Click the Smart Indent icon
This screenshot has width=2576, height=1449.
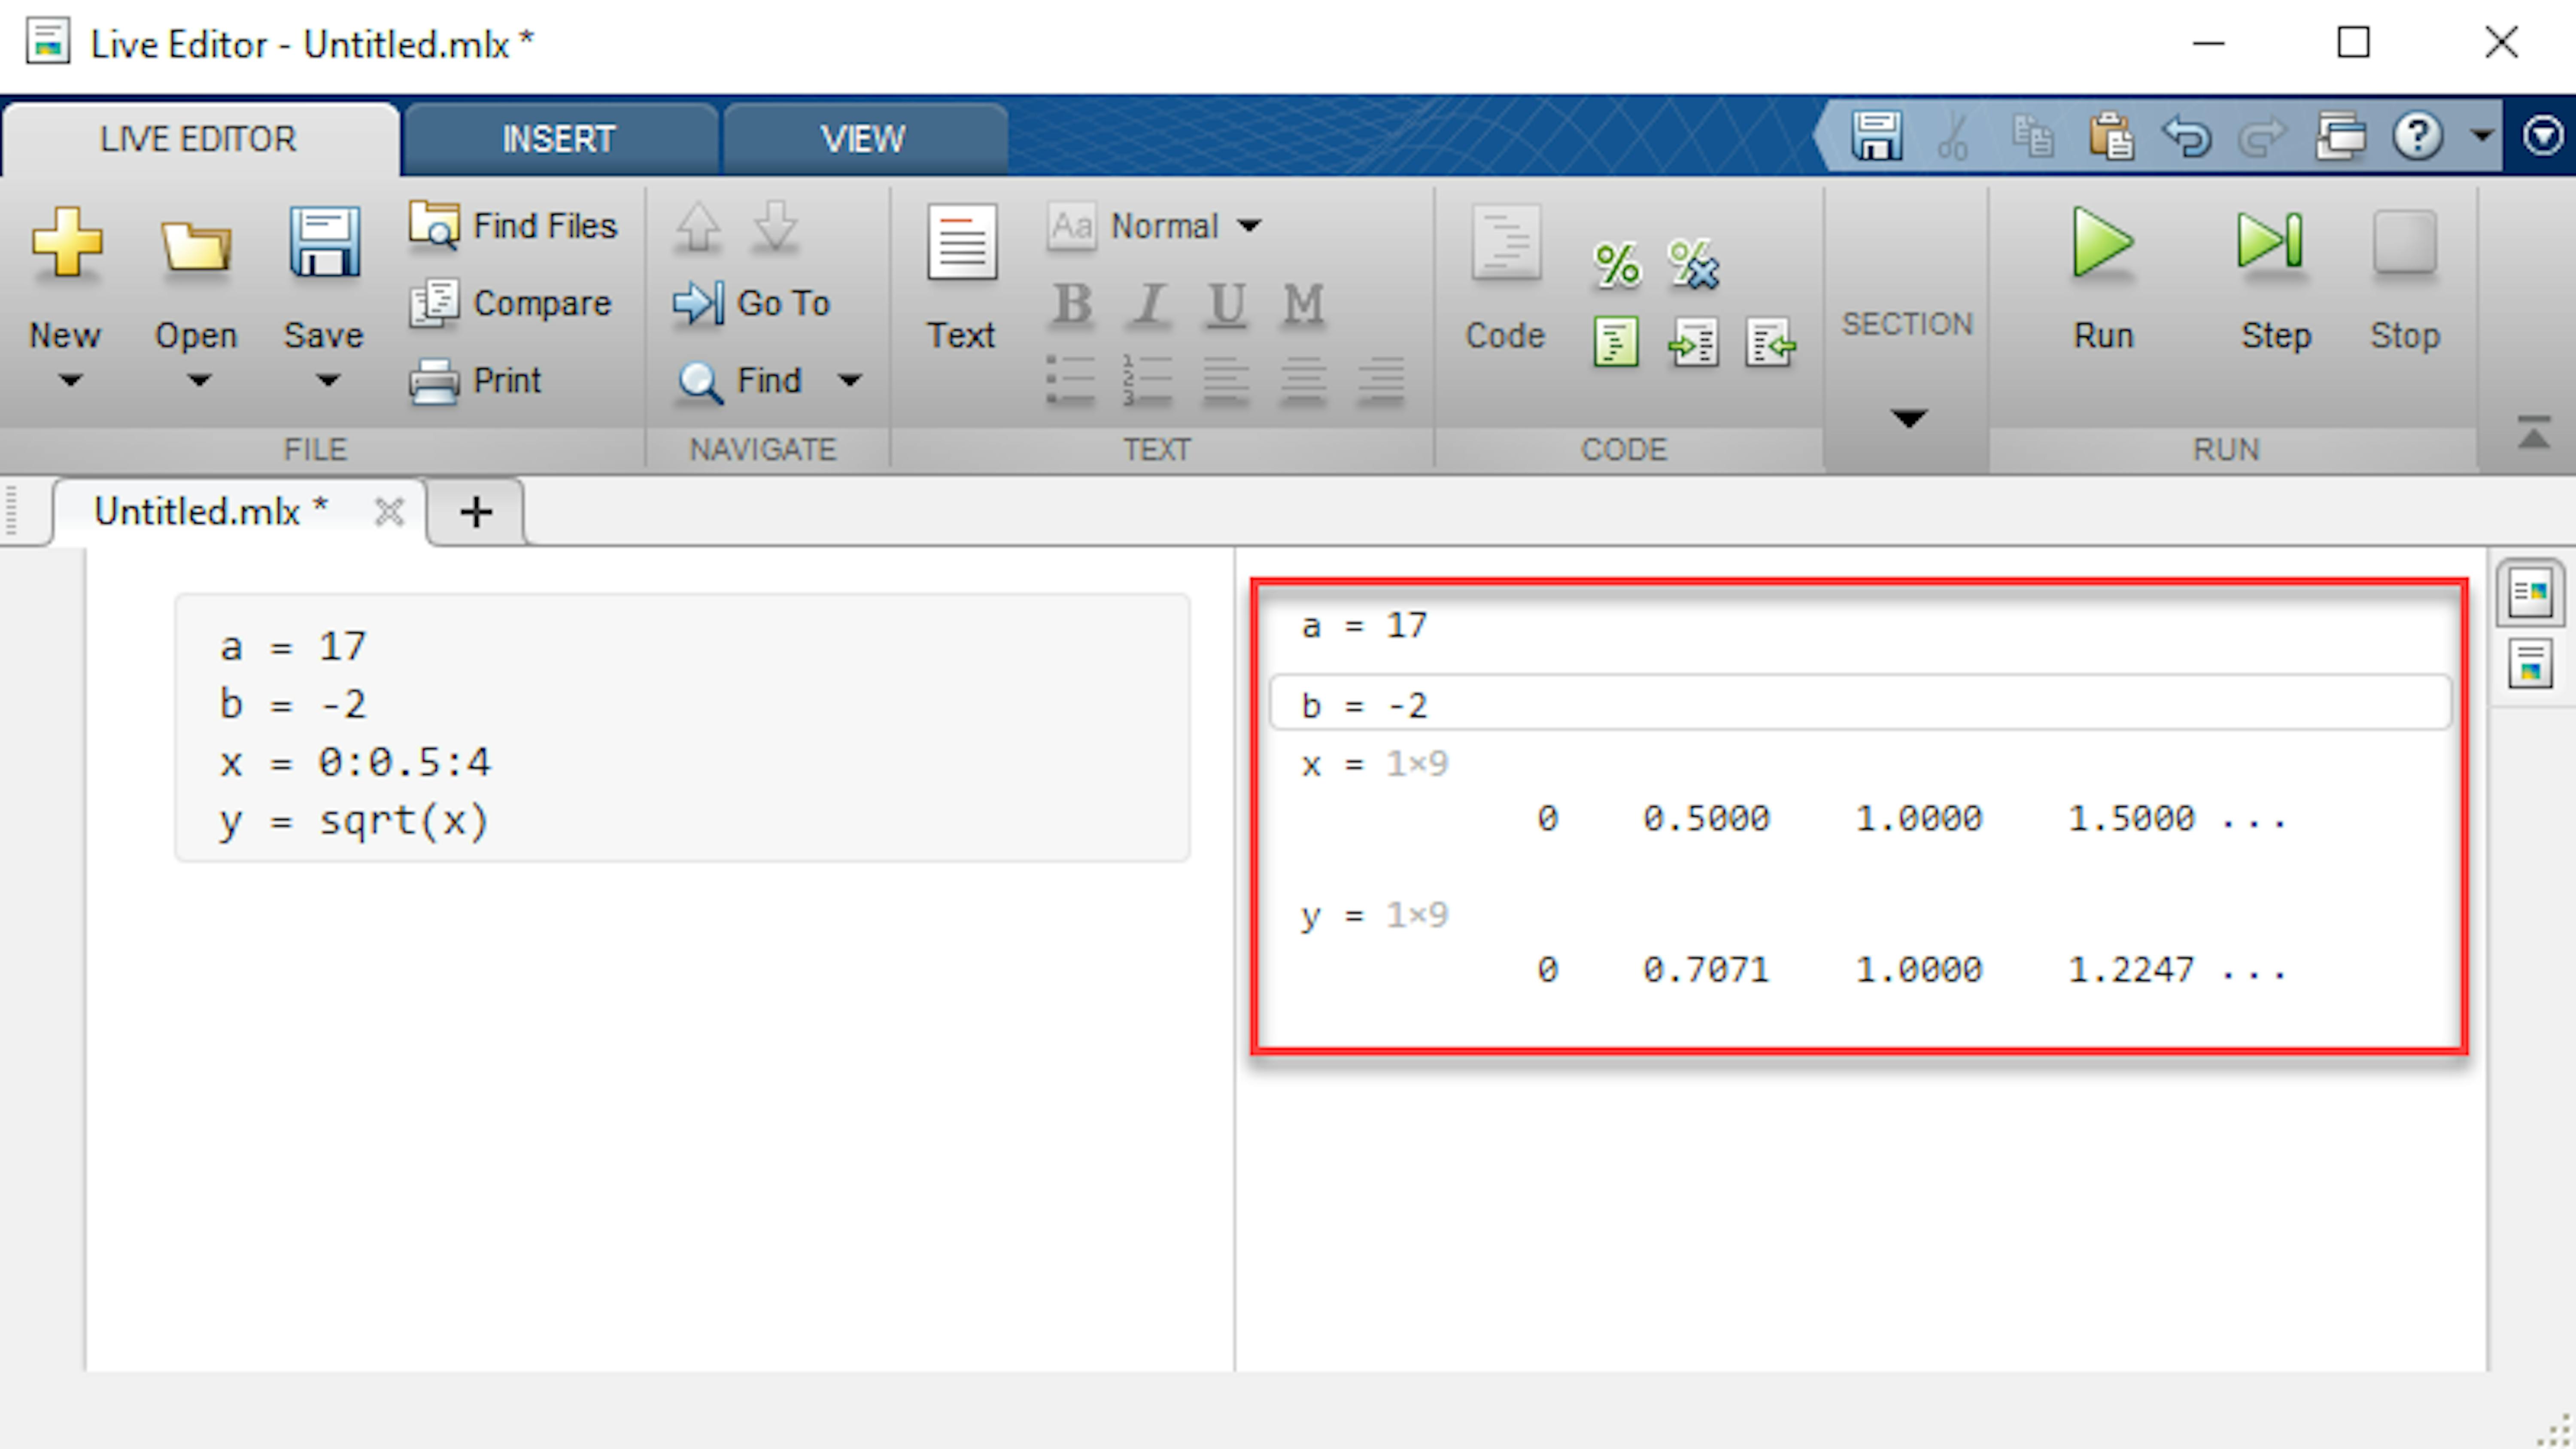1616,343
